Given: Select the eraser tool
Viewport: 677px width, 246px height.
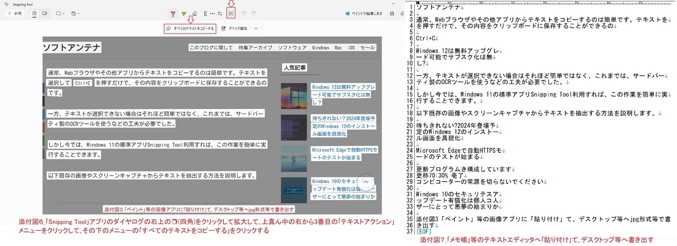Looking at the screenshot, I should tap(195, 13).
